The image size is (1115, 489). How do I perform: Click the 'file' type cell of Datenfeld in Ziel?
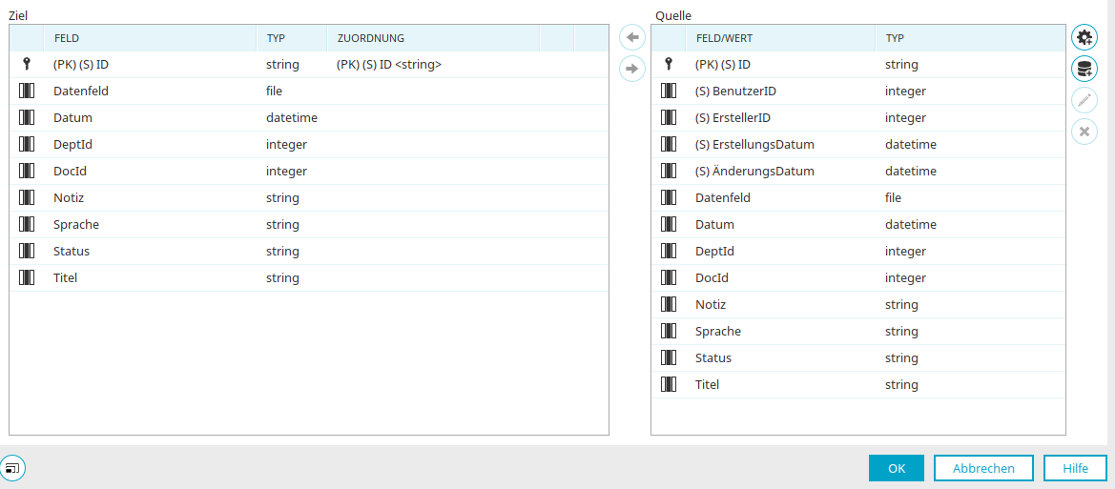coord(275,91)
